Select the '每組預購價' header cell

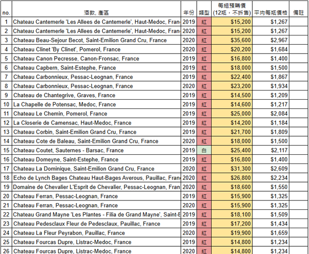point(232,9)
